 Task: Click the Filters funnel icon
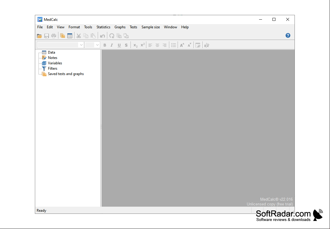(x=44, y=68)
